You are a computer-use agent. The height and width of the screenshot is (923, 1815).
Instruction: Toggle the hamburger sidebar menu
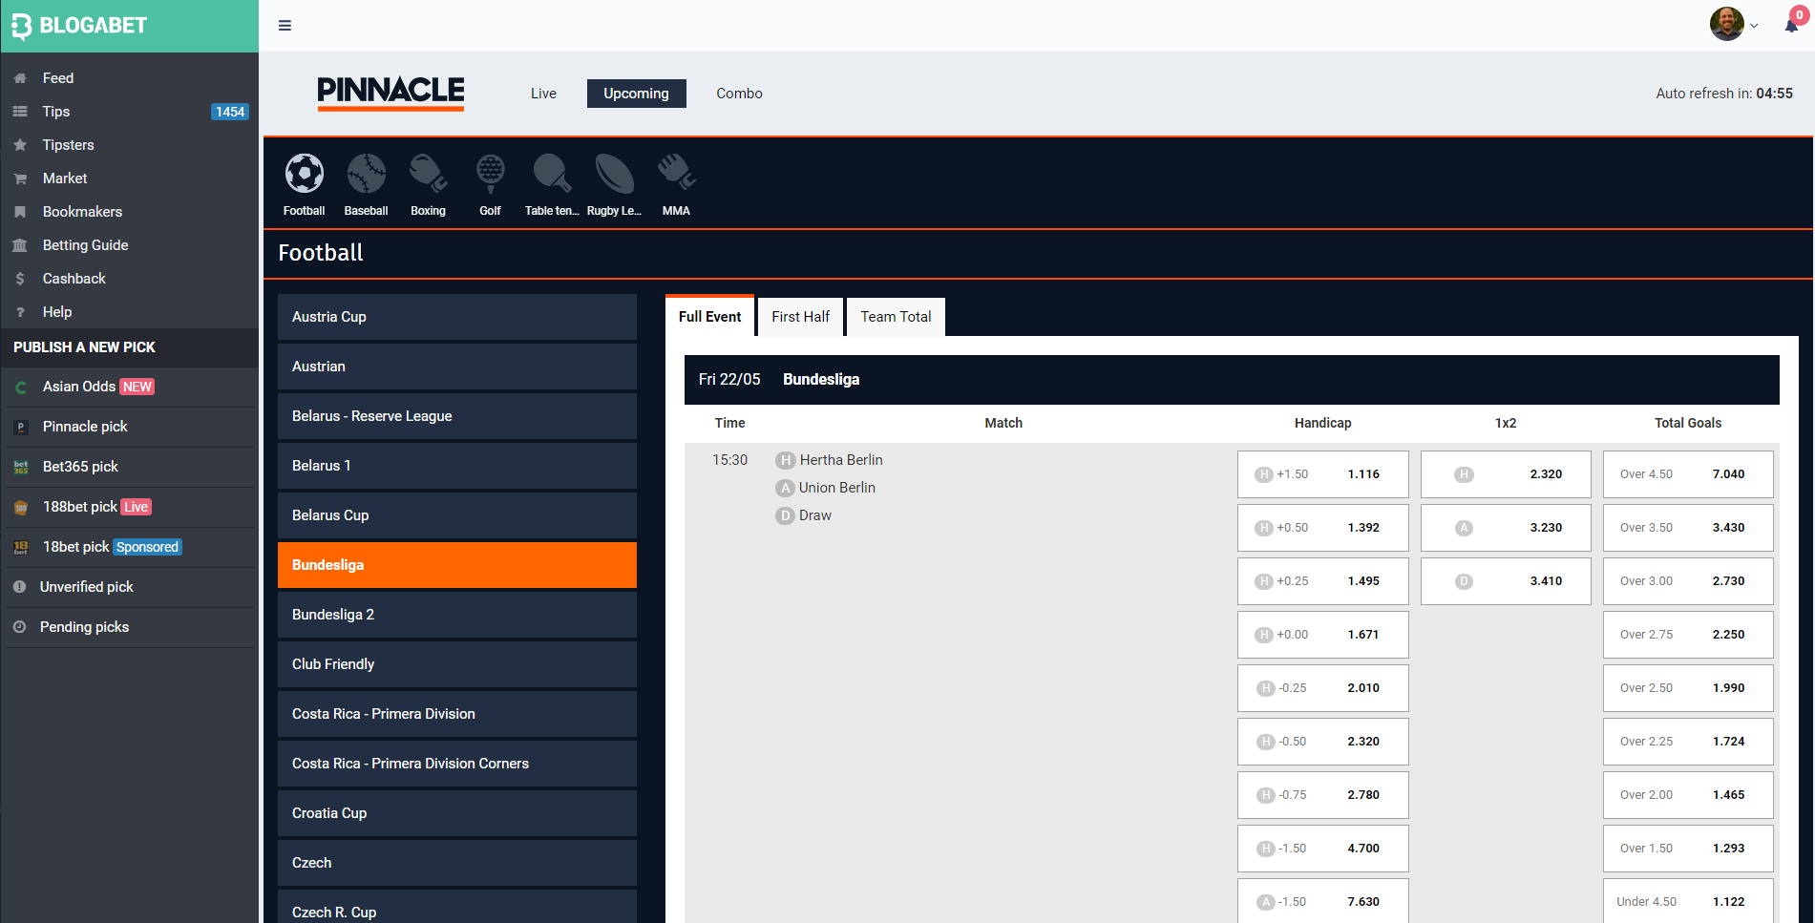[x=285, y=26]
